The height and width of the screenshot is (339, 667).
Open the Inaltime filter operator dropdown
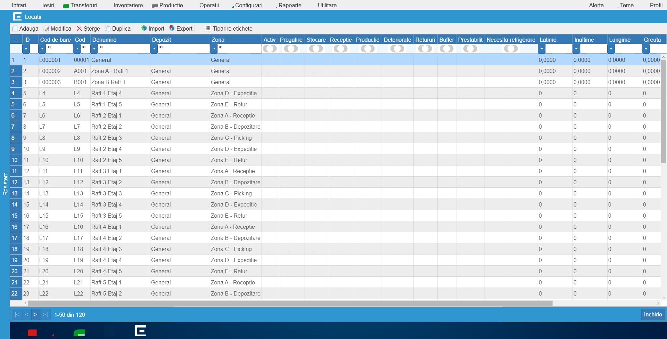click(x=576, y=49)
